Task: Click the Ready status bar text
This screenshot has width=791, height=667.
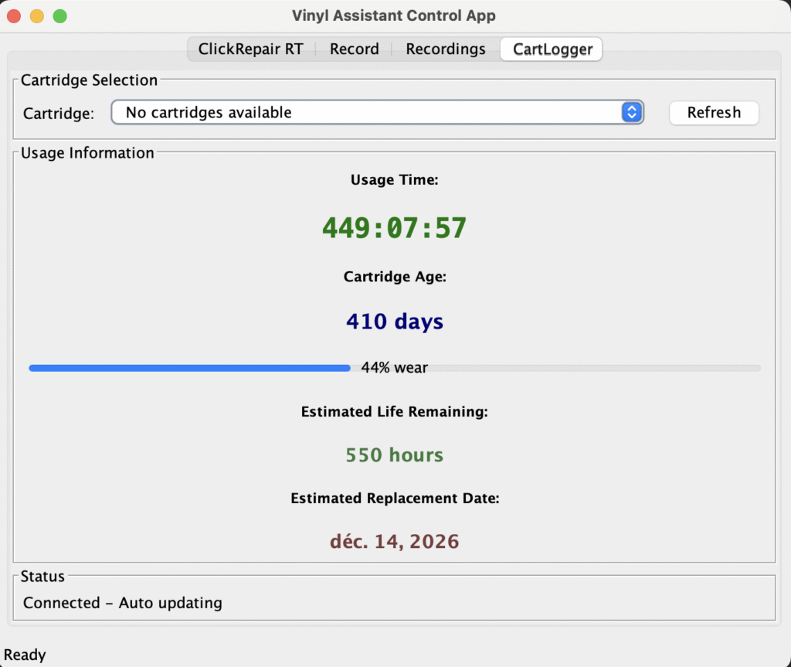Action: [25, 655]
